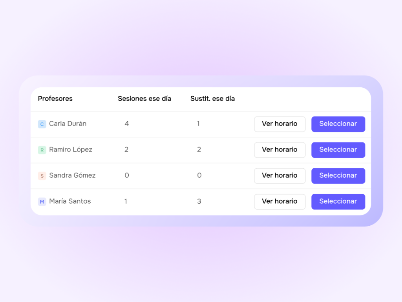Image resolution: width=402 pixels, height=302 pixels.
Task: View schedule for Carla Durán
Action: pyautogui.click(x=280, y=124)
